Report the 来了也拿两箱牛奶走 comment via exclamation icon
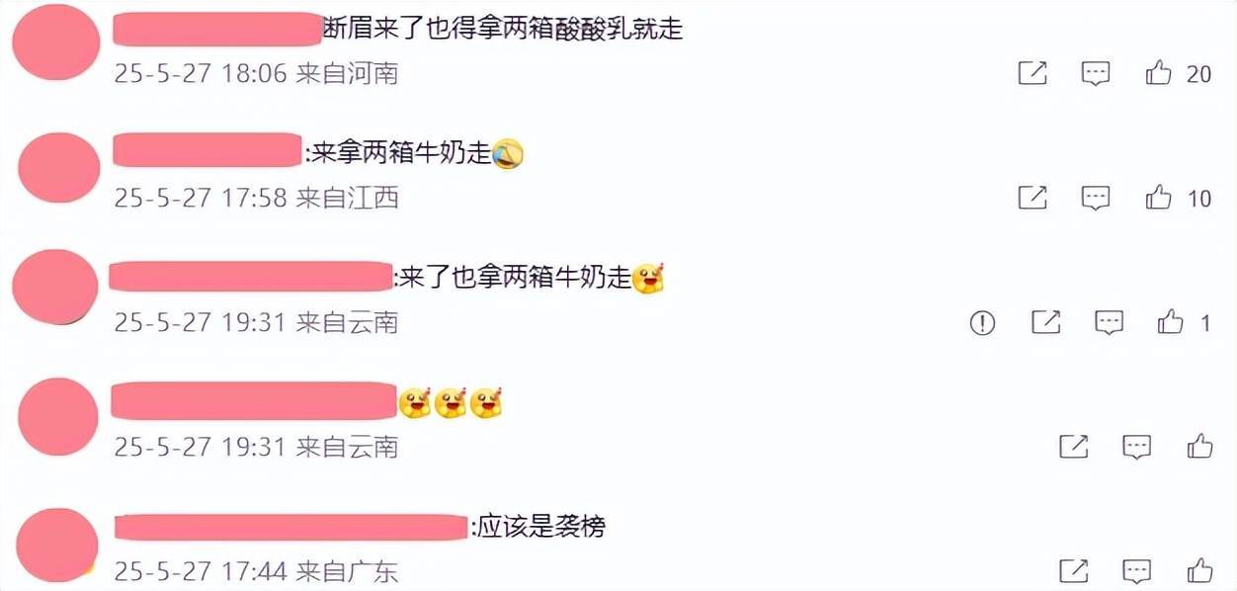This screenshot has height=591, width=1237. (982, 322)
